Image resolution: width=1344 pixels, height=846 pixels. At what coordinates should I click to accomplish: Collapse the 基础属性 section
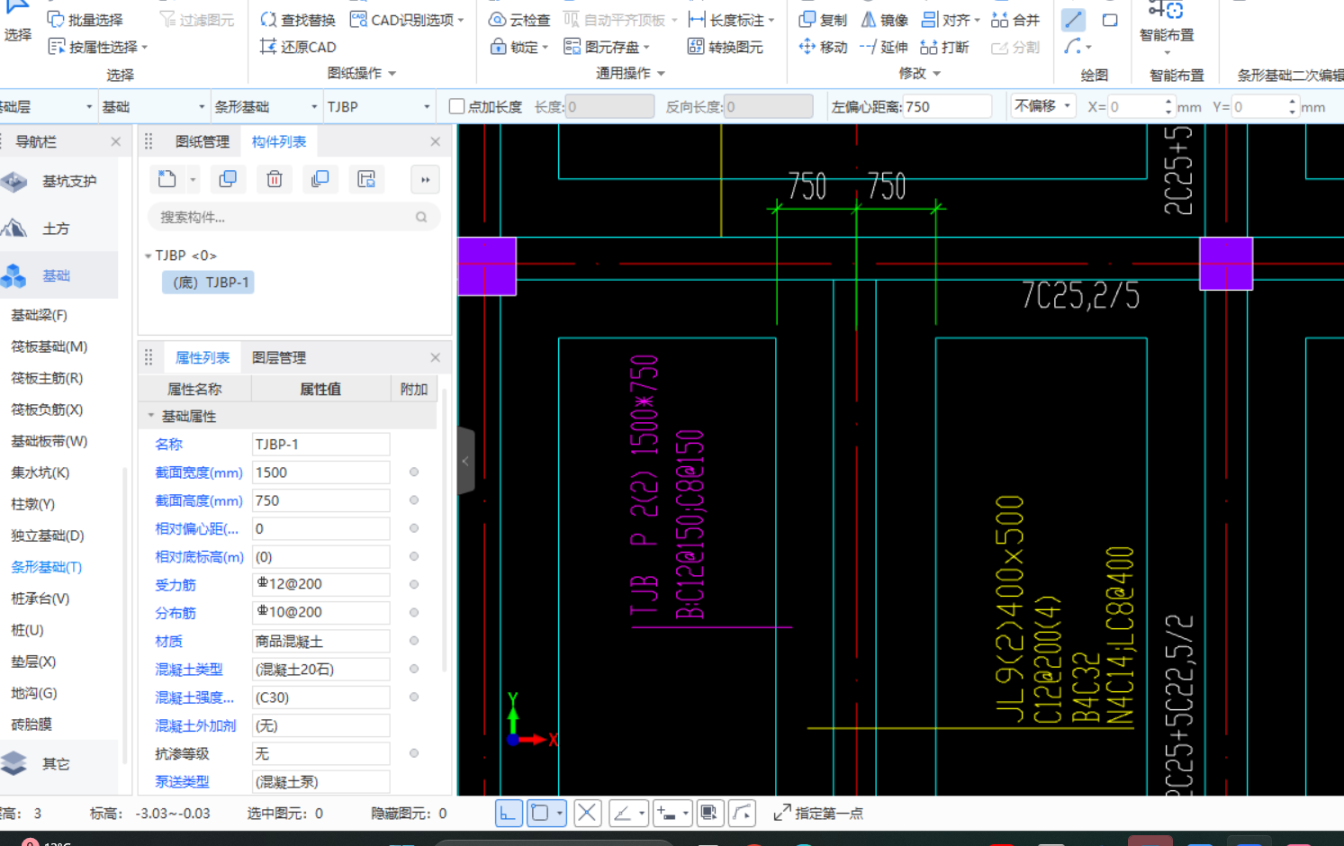point(151,416)
